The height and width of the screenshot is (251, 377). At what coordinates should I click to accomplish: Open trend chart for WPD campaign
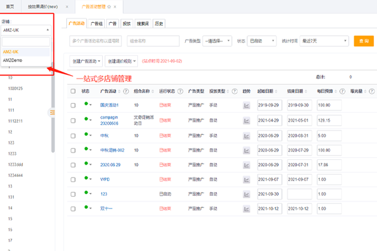tap(247, 179)
